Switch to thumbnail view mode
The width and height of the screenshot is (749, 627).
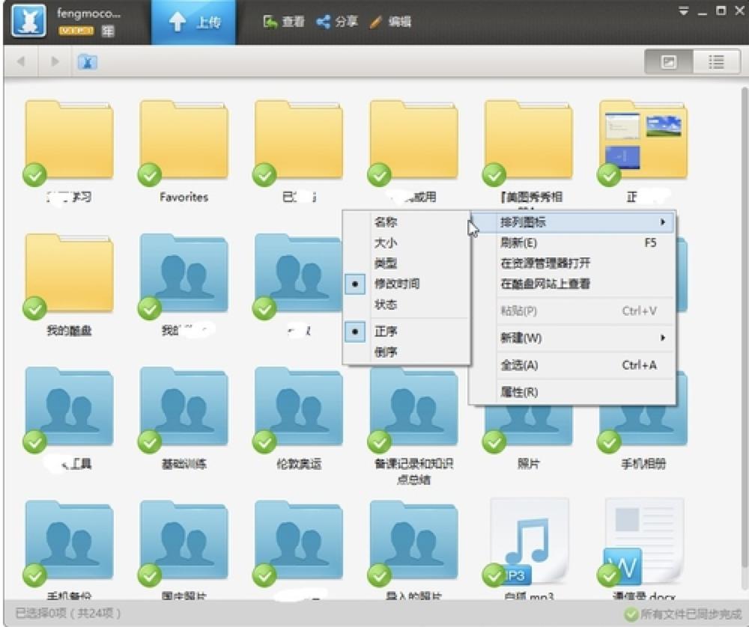pos(669,62)
